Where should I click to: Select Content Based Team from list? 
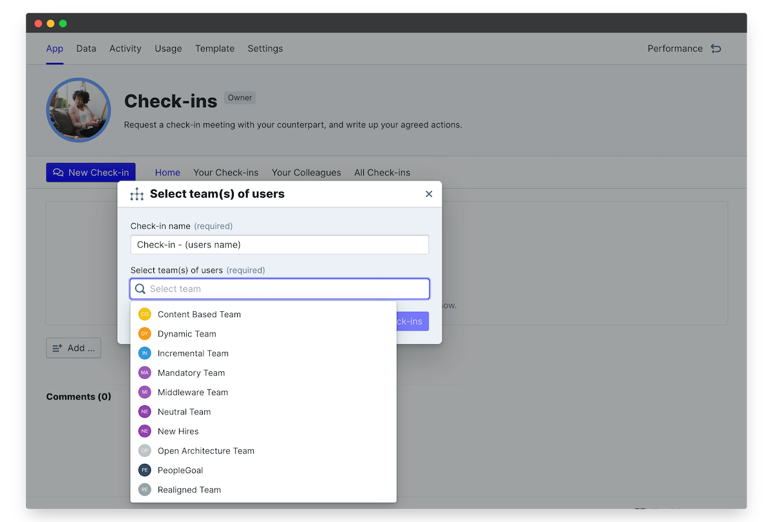tap(263, 314)
